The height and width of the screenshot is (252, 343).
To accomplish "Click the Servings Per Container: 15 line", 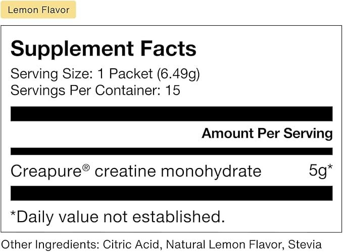I will click(95, 91).
